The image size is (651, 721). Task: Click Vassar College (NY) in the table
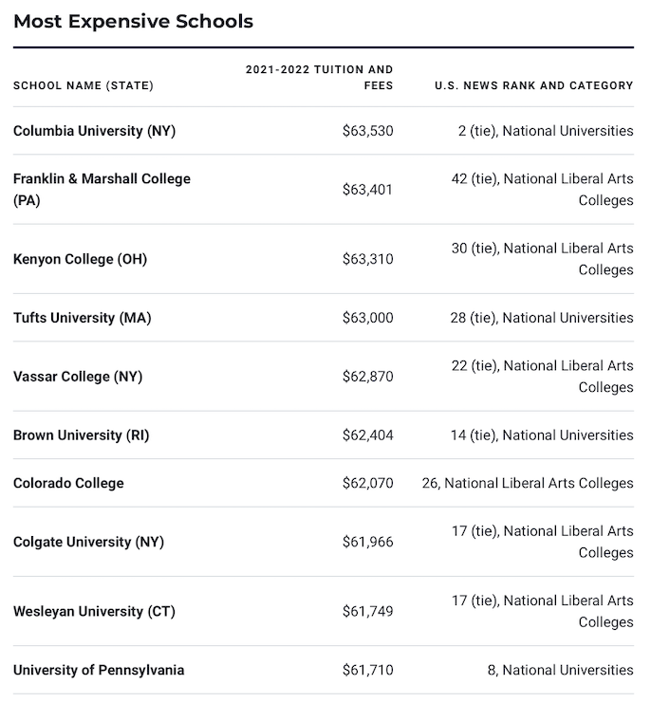[78, 377]
